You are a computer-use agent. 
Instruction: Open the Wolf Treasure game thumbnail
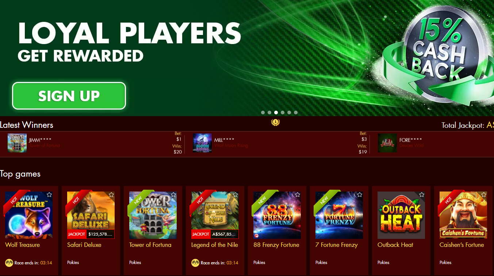click(29, 215)
